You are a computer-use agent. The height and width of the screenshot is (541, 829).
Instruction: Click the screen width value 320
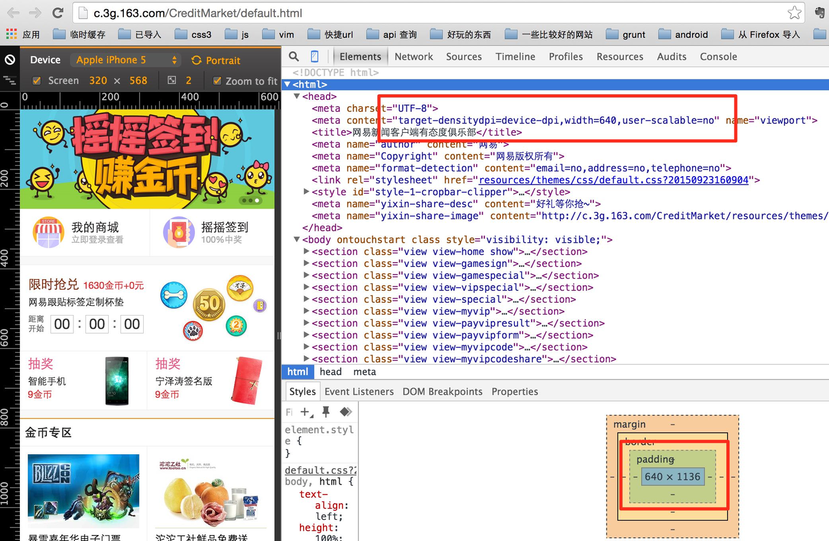[98, 81]
